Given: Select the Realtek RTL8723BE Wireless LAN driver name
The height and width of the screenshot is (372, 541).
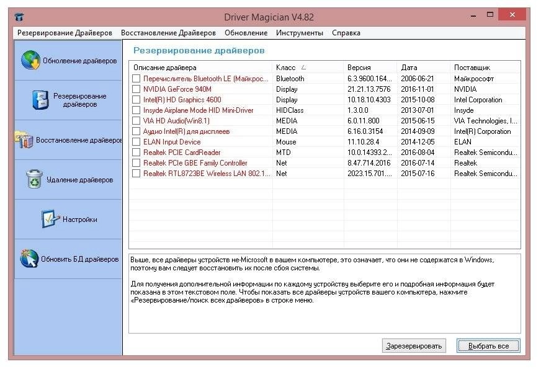Looking at the screenshot, I should click(207, 174).
